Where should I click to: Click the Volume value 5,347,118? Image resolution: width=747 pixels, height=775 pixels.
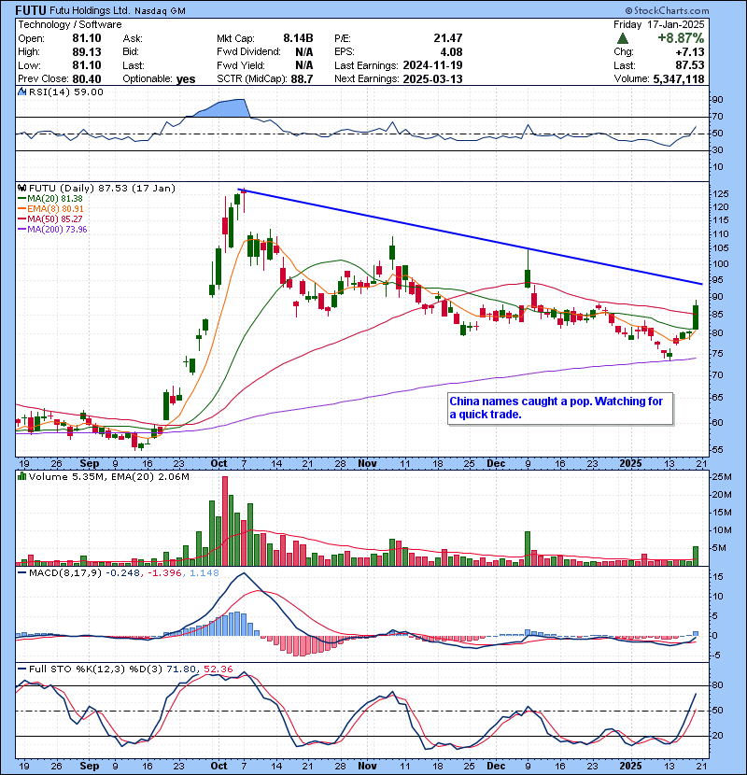pyautogui.click(x=679, y=79)
